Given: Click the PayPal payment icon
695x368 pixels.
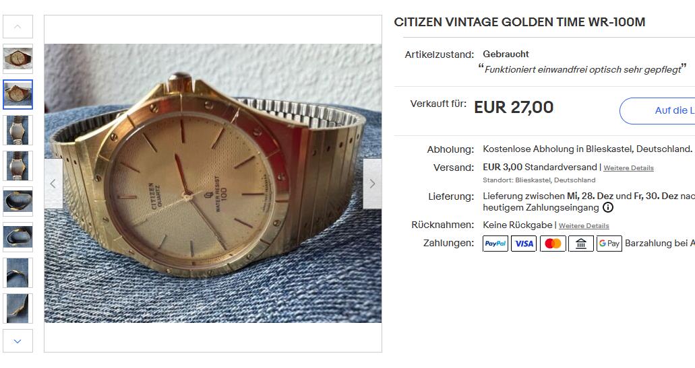Looking at the screenshot, I should pos(495,244).
